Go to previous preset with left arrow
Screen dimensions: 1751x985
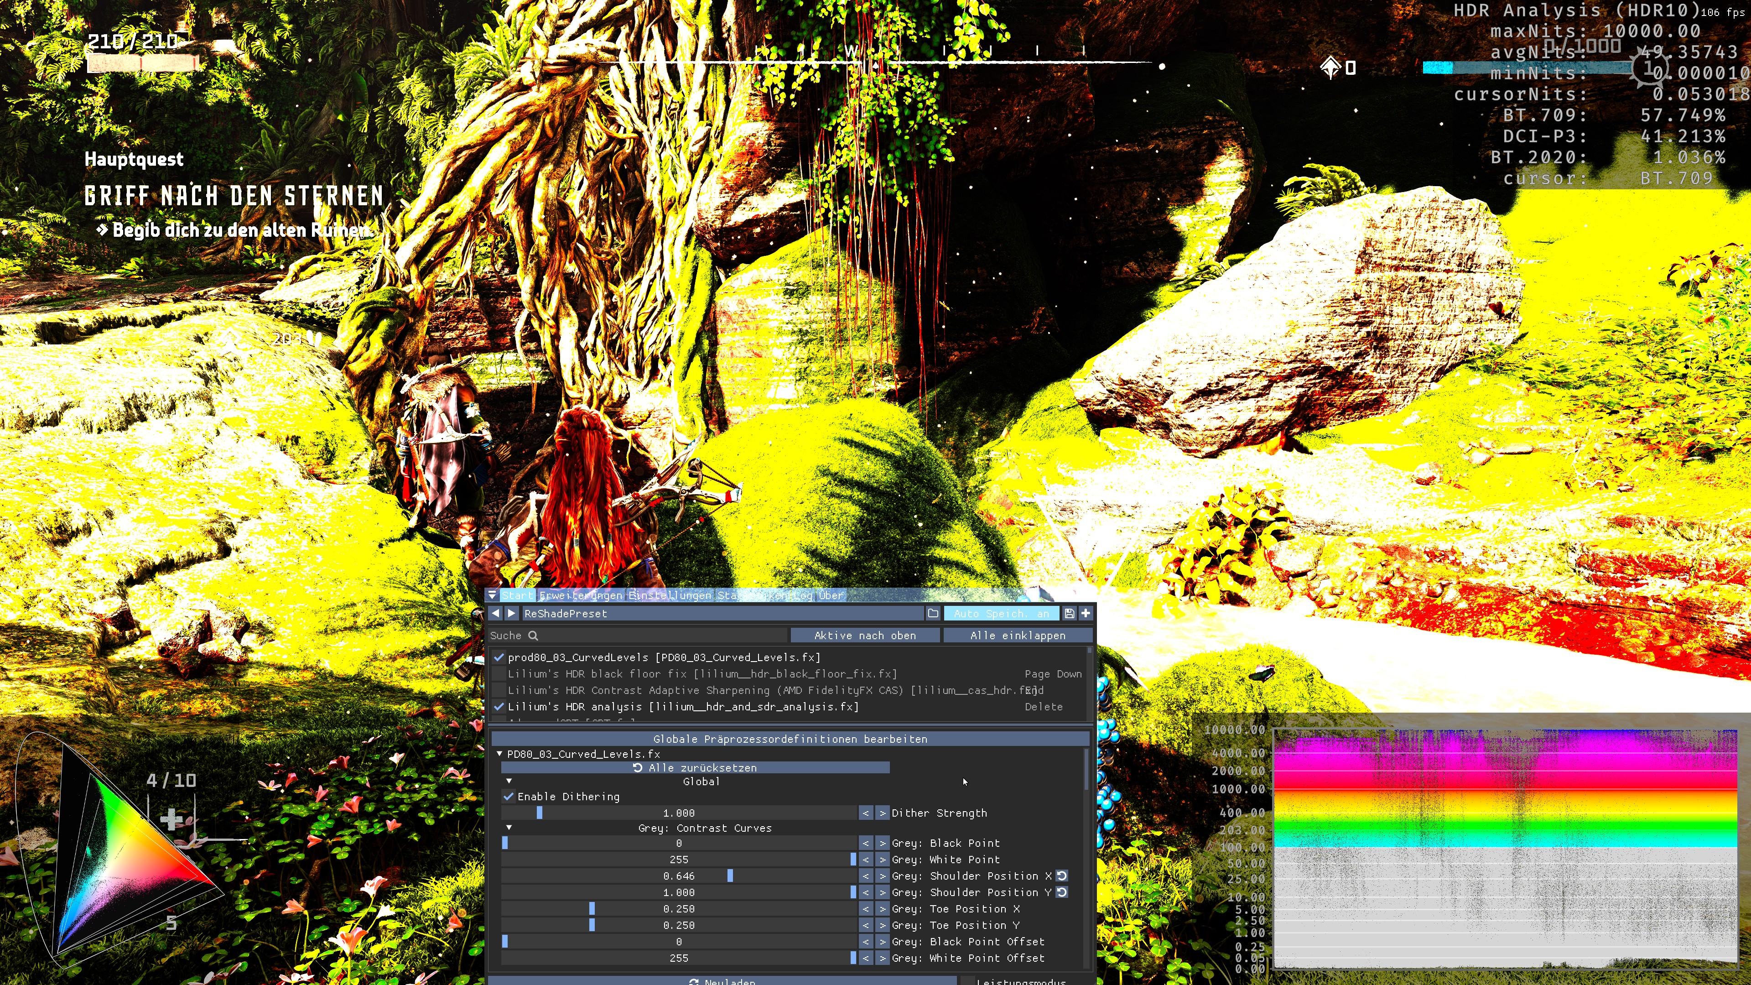495,613
